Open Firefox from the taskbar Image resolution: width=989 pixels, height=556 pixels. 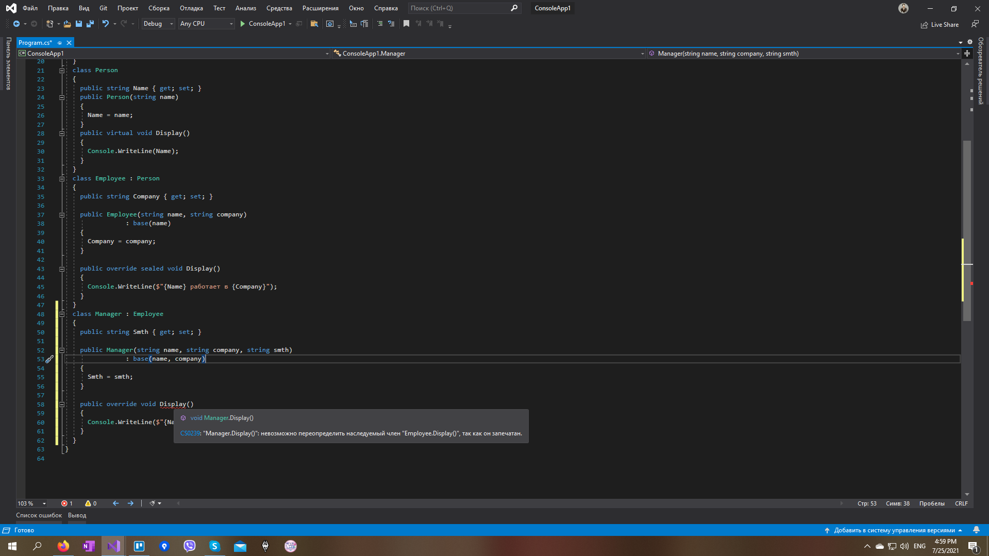click(63, 546)
